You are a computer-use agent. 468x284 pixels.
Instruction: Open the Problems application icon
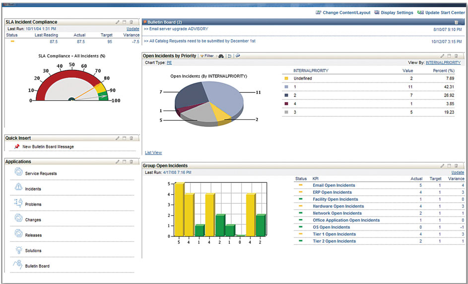(18, 203)
